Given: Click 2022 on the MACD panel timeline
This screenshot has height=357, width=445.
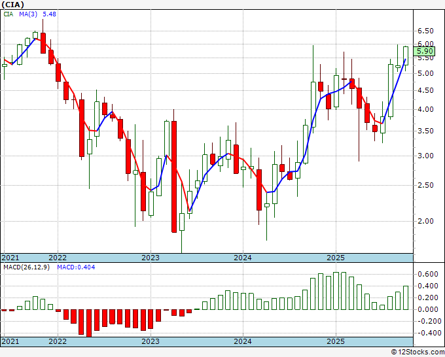Looking at the screenshot, I should (58, 341).
